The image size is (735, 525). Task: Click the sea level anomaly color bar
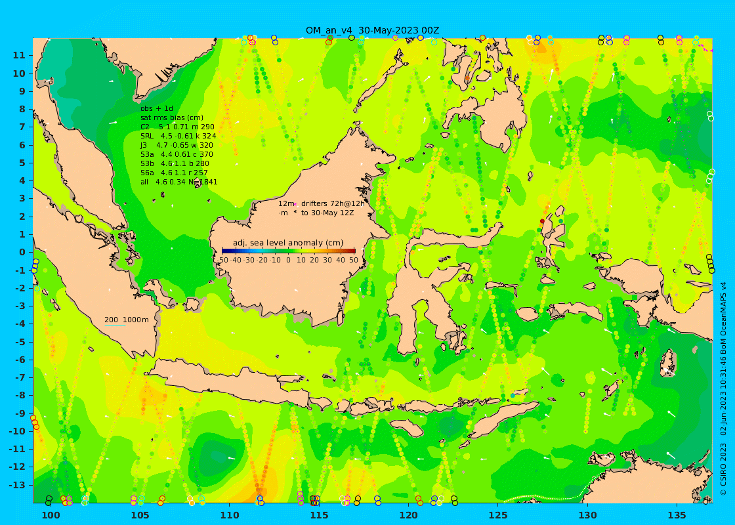tap(288, 251)
